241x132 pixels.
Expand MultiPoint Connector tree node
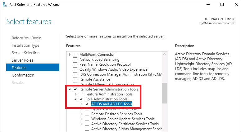pos(70,55)
